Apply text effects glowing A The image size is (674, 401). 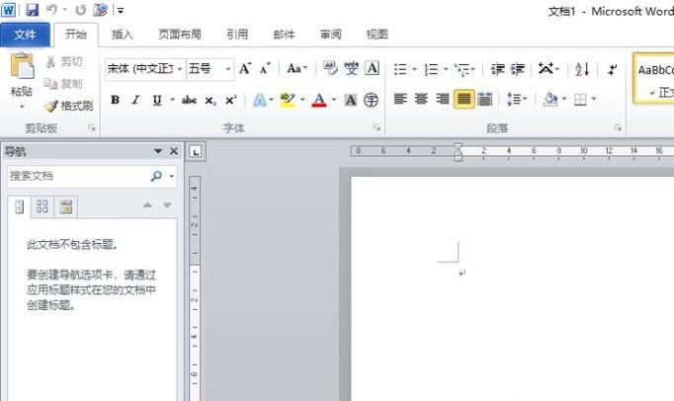(x=259, y=100)
